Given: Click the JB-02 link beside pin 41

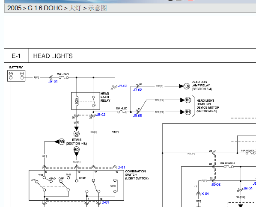Looking at the screenshot, I should pos(122,86).
